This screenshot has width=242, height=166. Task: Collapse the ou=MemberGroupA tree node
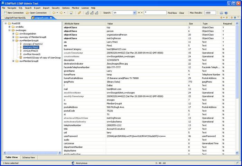click(x=13, y=40)
